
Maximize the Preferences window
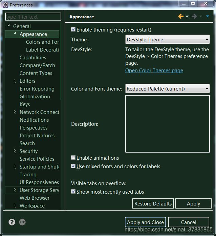click(193, 4)
